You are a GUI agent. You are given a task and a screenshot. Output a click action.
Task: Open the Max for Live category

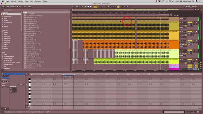point(7,42)
